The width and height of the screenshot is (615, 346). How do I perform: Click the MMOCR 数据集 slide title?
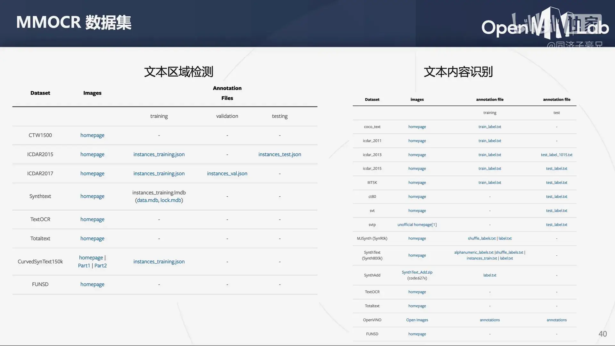click(x=74, y=22)
